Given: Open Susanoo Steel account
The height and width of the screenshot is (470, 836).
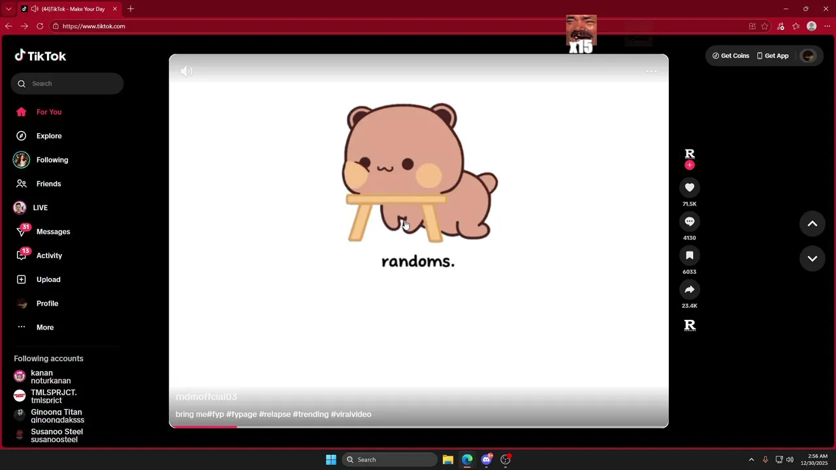Looking at the screenshot, I should (x=48, y=435).
